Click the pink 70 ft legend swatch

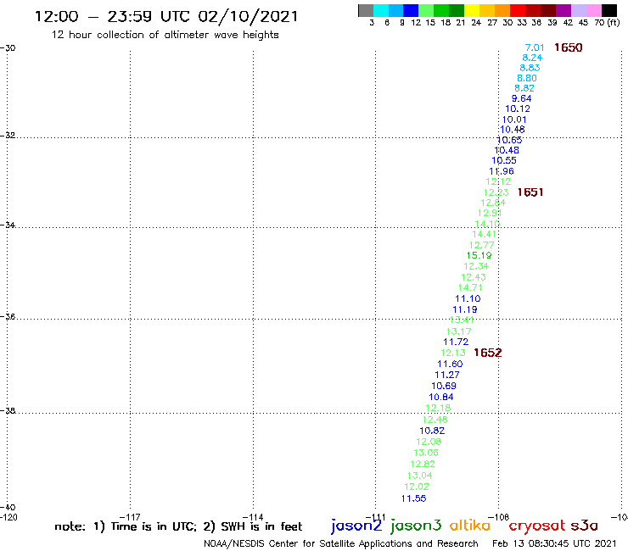[x=594, y=10]
